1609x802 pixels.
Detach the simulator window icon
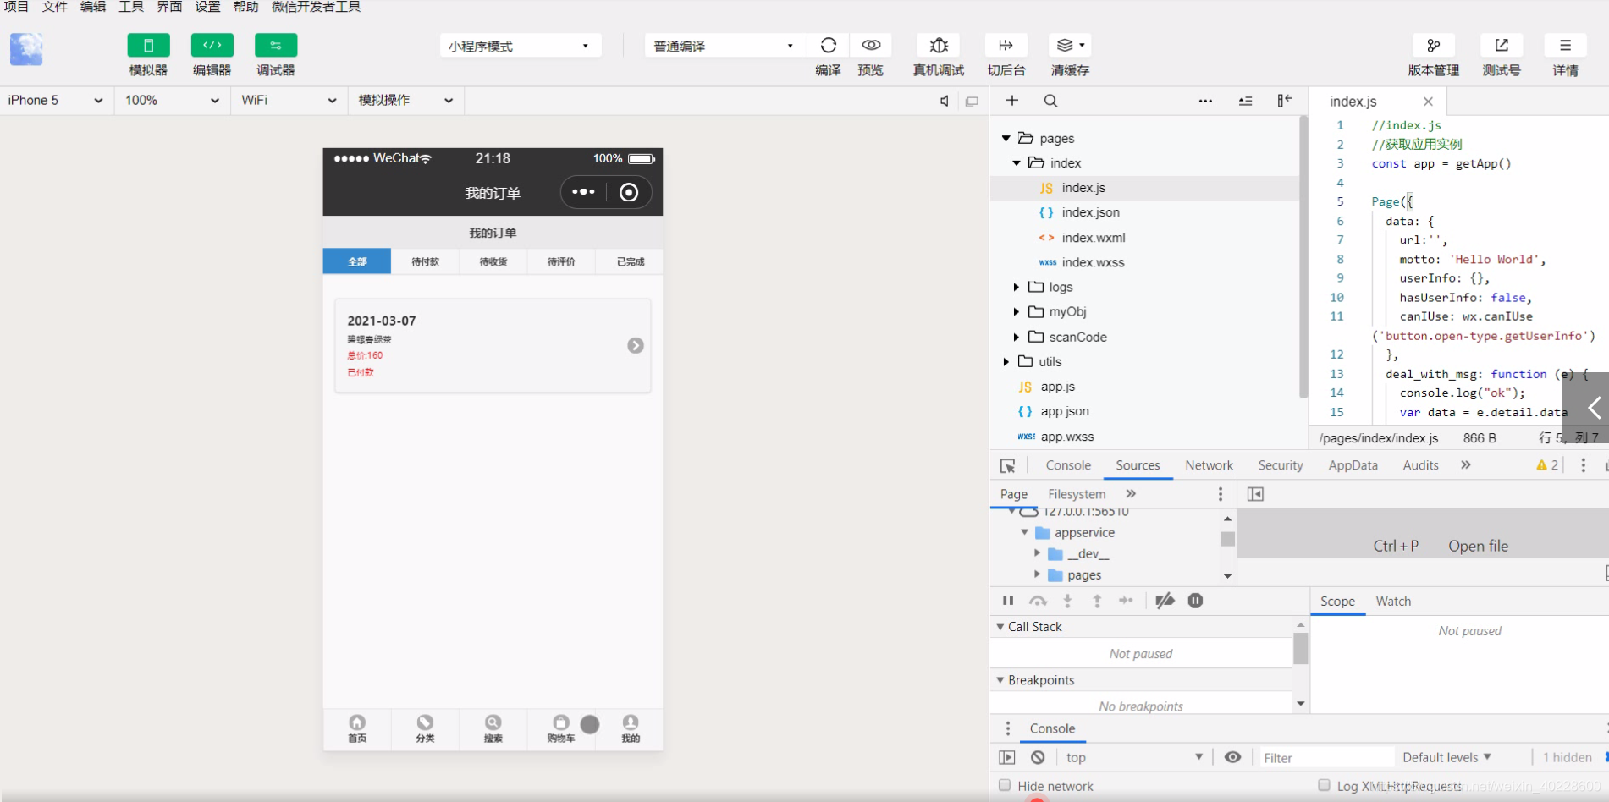tap(972, 102)
